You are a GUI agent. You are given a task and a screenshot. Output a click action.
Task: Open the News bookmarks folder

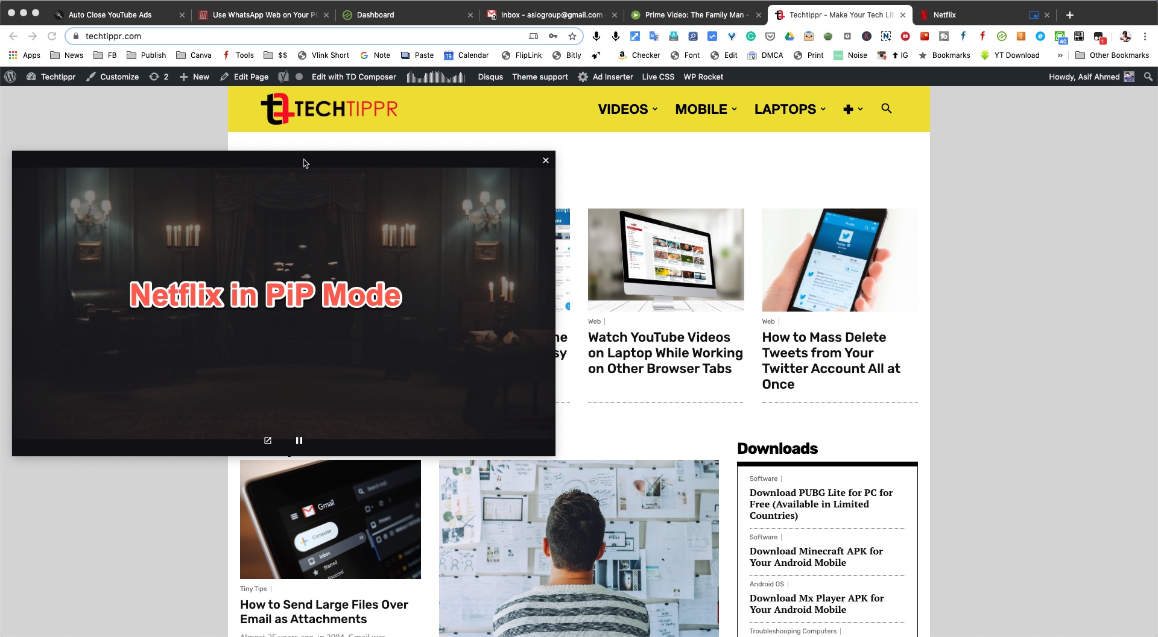[66, 55]
